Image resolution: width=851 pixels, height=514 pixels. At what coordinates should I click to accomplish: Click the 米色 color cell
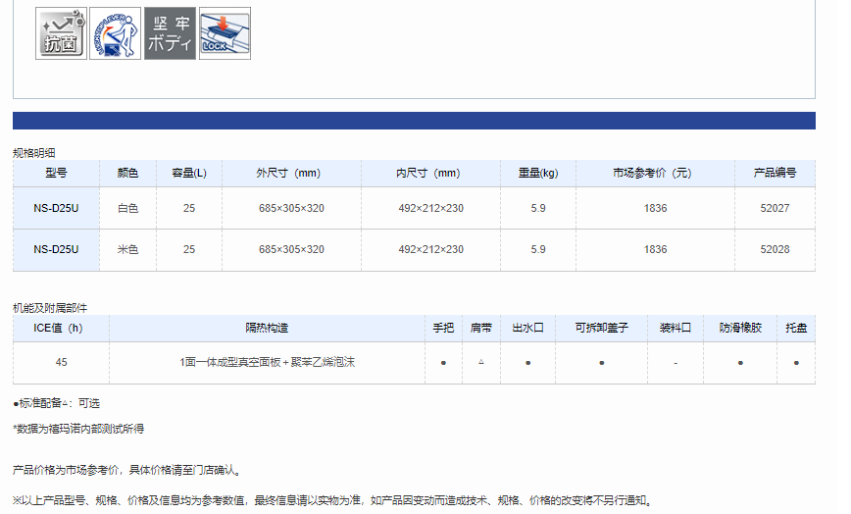coord(128,250)
